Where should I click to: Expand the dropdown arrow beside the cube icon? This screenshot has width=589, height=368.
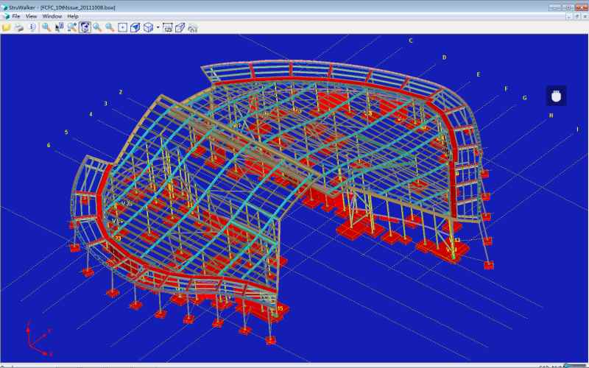pos(158,27)
